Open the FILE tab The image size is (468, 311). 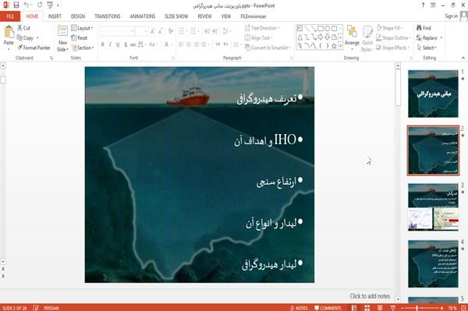[x=10, y=16]
